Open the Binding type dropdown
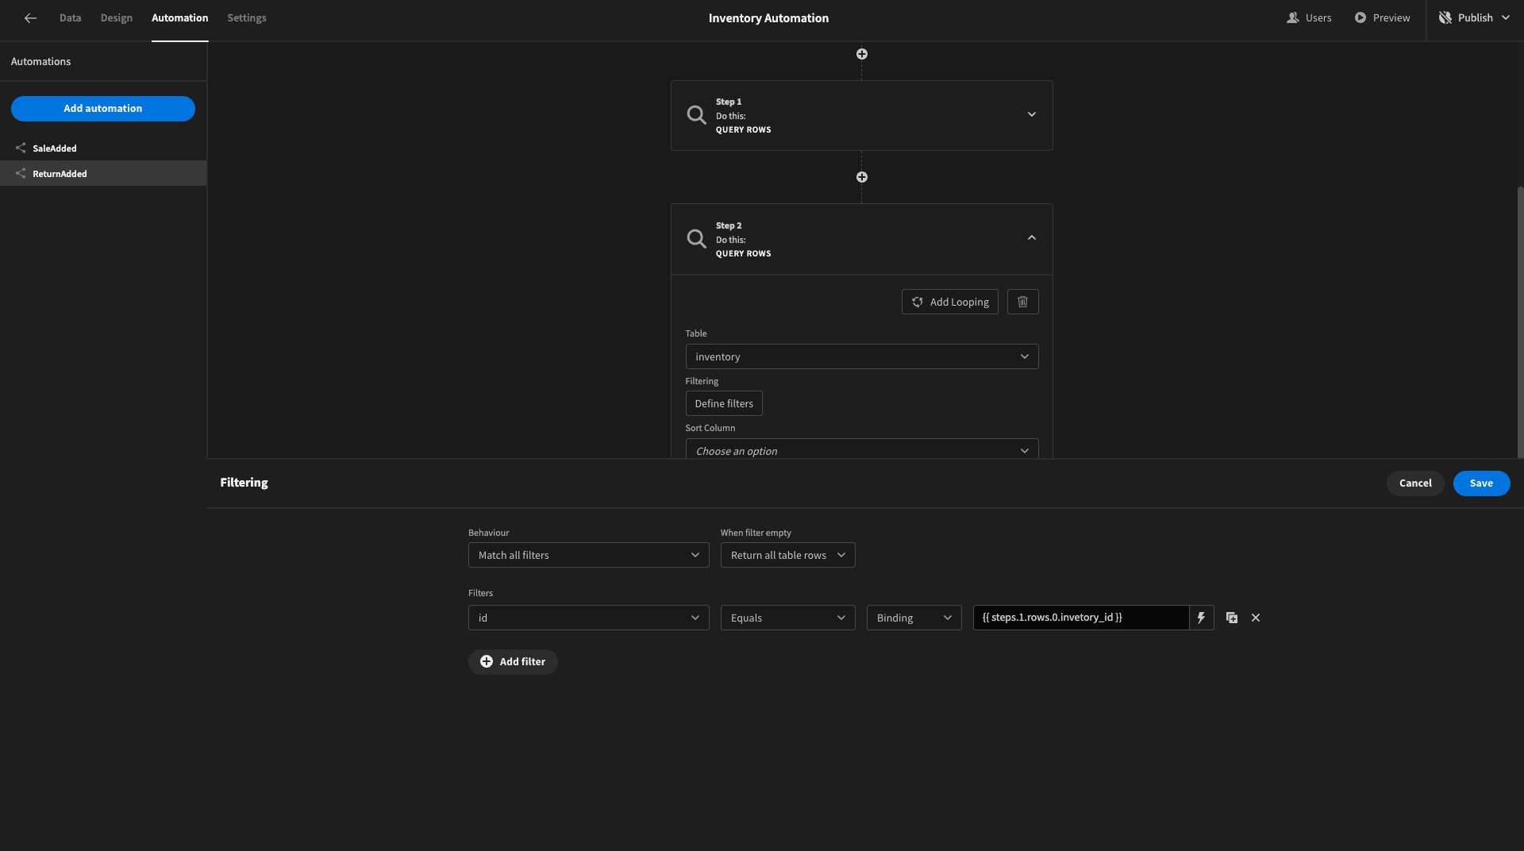 (x=914, y=618)
